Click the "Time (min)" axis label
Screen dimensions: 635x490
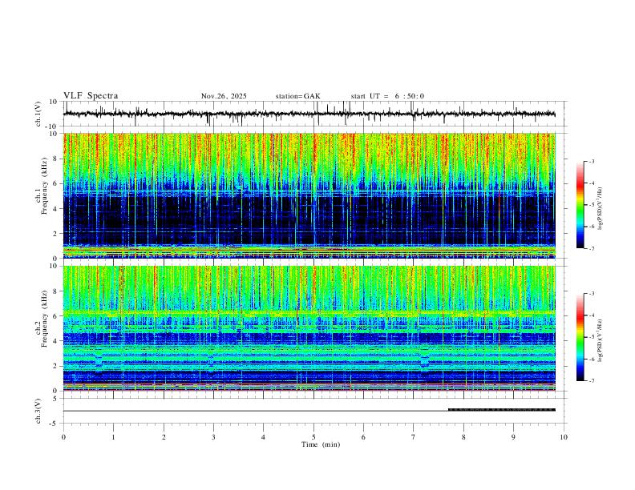pos(321,444)
